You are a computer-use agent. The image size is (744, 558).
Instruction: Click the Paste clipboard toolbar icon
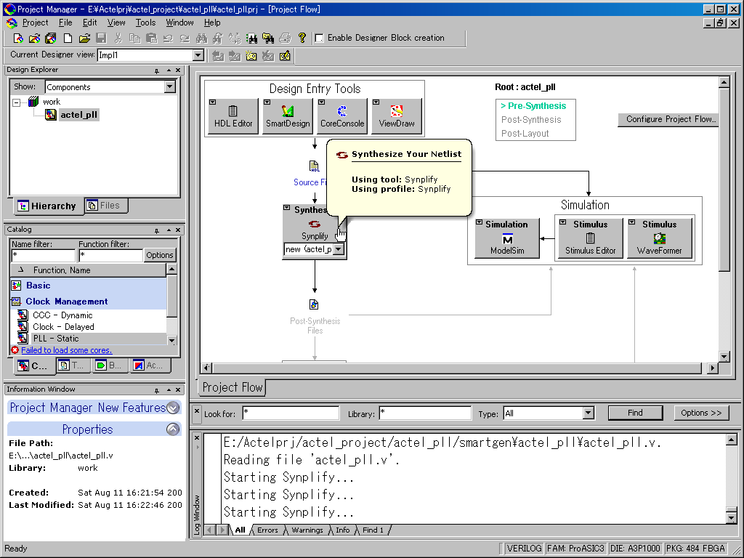pyautogui.click(x=151, y=38)
